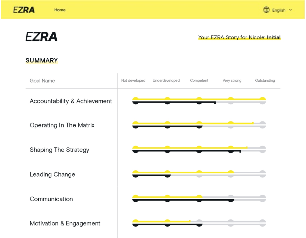Click the large EZRA page logo
Image resolution: width=306 pixels, height=238 pixels.
pyautogui.click(x=41, y=37)
